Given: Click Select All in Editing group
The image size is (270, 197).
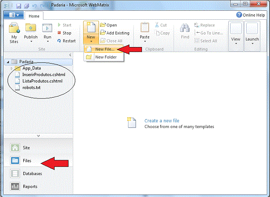Looking at the screenshot, I should (206, 41).
